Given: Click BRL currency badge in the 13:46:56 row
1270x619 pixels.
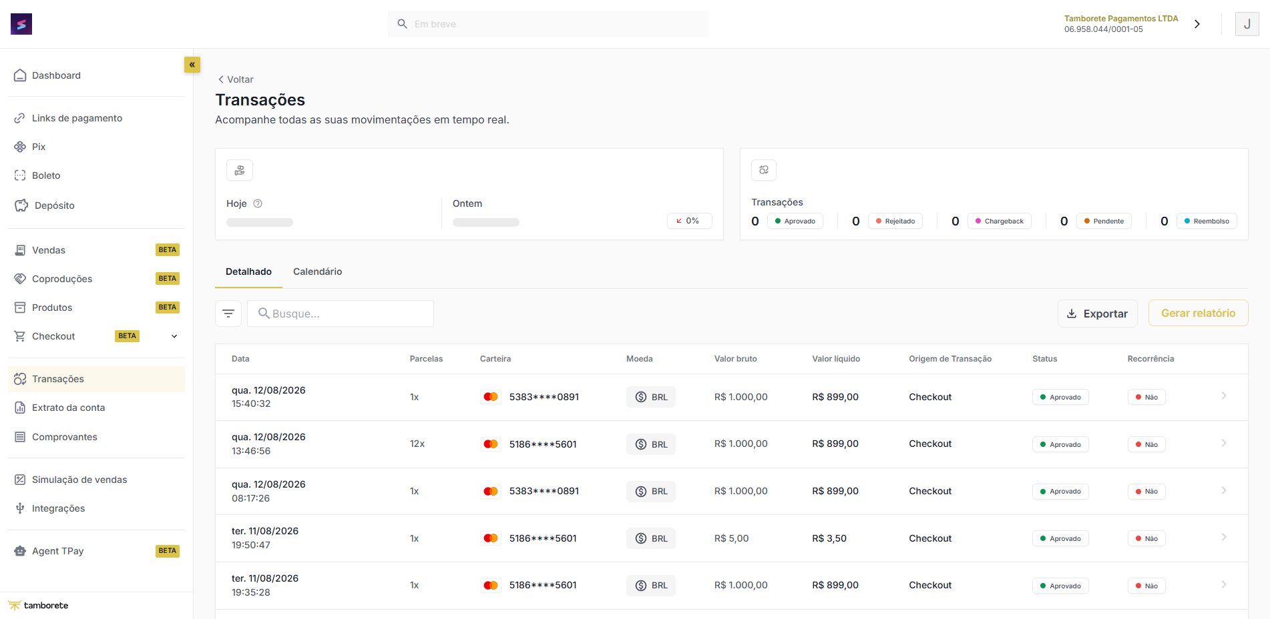Looking at the screenshot, I should (x=651, y=444).
